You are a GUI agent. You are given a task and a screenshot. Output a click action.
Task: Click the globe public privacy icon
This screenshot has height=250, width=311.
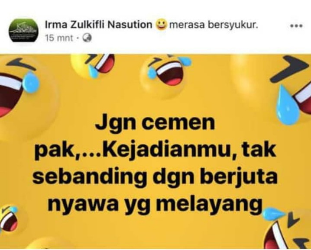click(x=87, y=38)
